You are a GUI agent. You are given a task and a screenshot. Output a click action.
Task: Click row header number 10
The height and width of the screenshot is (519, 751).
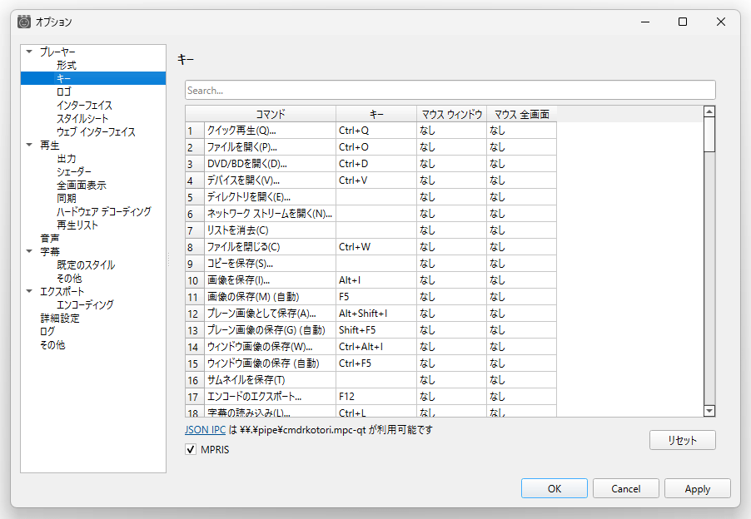click(195, 280)
